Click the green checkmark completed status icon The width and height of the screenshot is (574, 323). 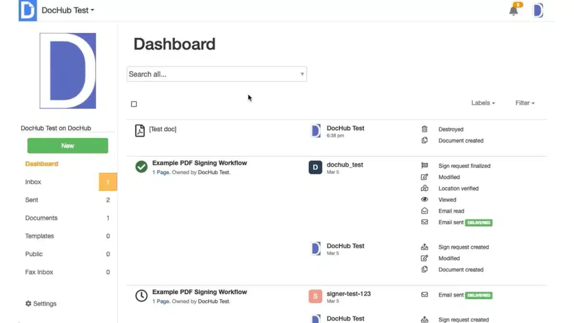[141, 167]
